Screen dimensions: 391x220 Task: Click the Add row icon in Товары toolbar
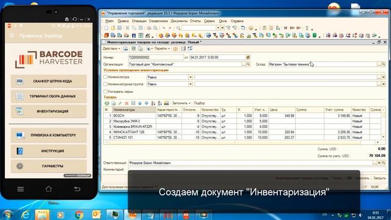(107, 103)
